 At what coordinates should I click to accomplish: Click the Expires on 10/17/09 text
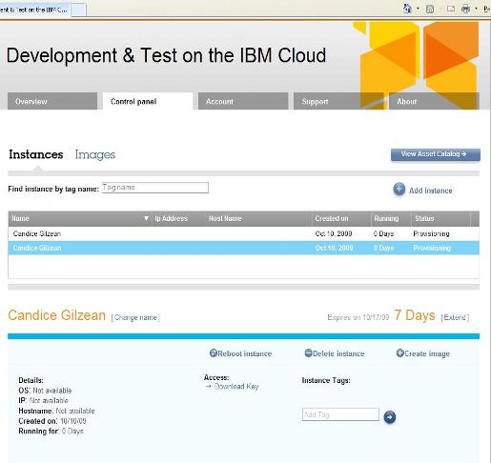tap(358, 317)
